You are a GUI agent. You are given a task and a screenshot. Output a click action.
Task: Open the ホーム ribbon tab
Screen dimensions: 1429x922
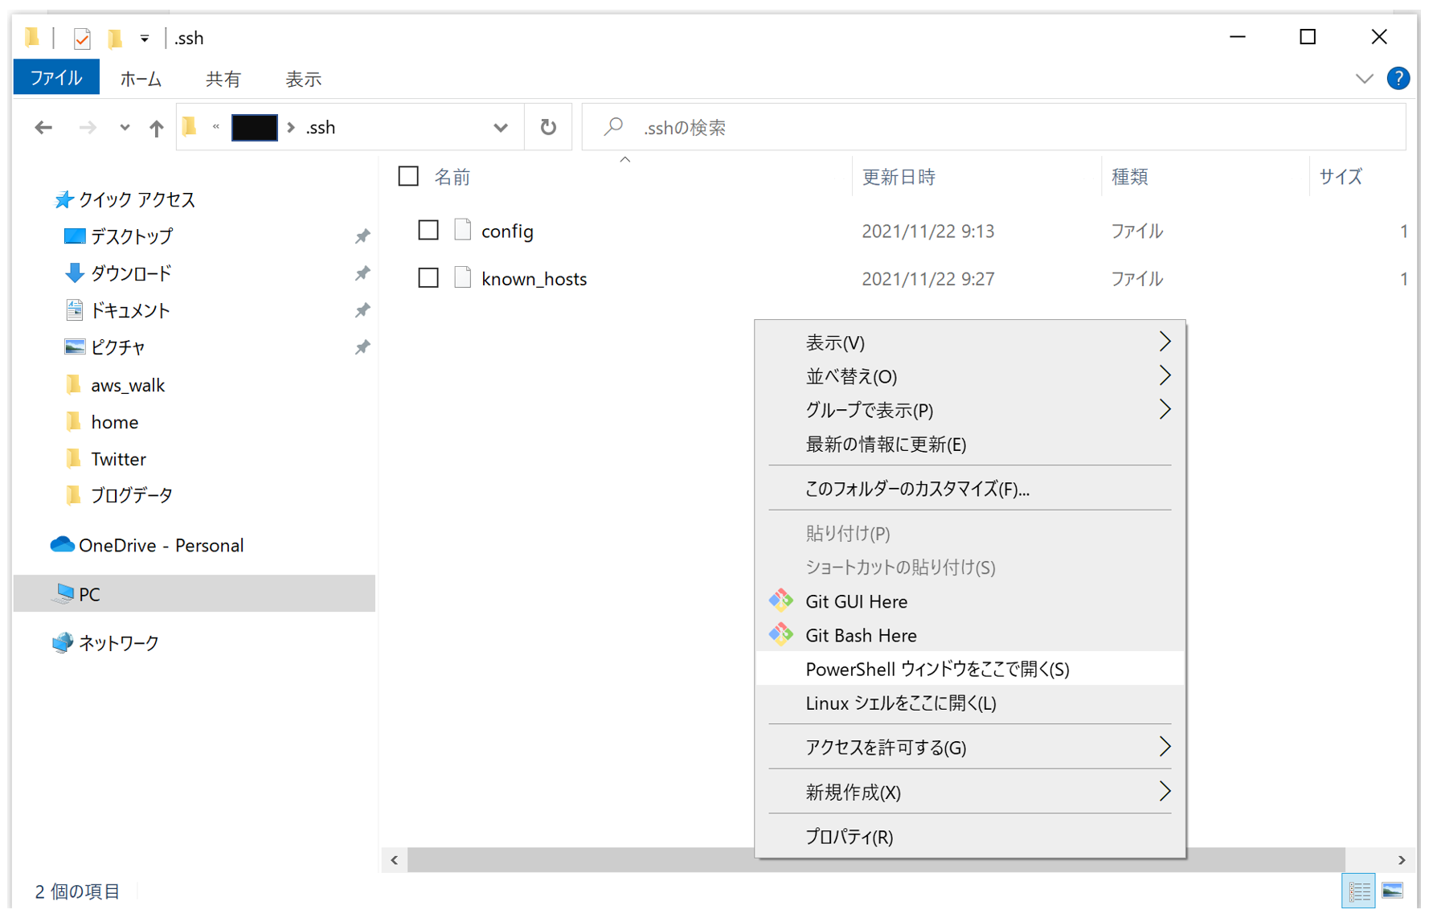[141, 79]
